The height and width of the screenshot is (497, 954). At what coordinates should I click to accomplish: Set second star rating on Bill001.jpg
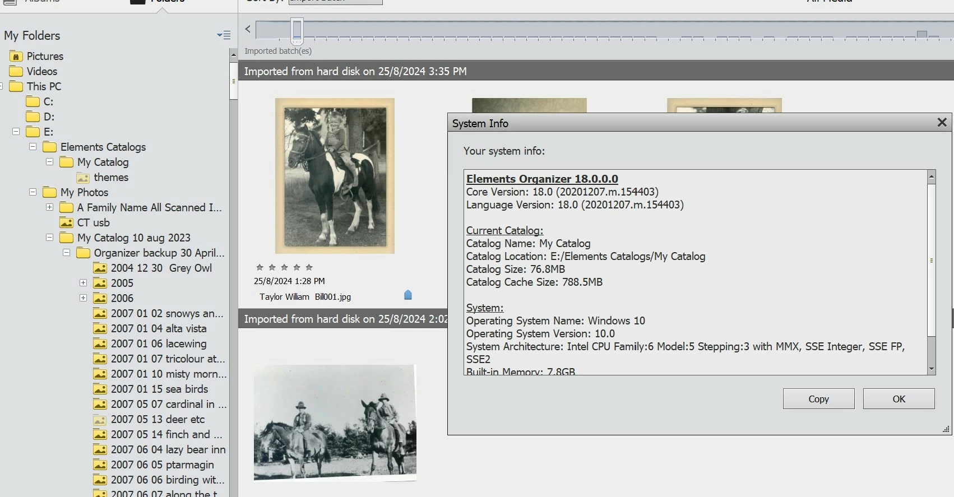click(x=272, y=267)
